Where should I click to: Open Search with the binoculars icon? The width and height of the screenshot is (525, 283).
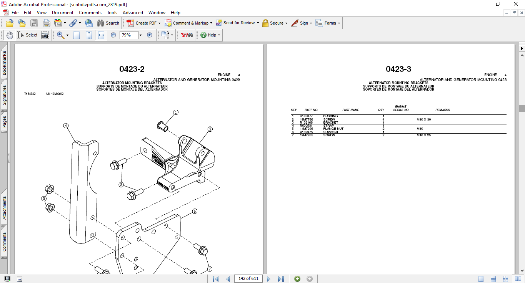[100, 23]
